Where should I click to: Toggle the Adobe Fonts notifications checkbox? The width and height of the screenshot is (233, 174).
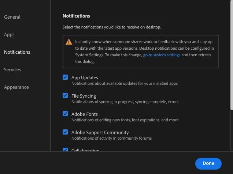click(65, 114)
